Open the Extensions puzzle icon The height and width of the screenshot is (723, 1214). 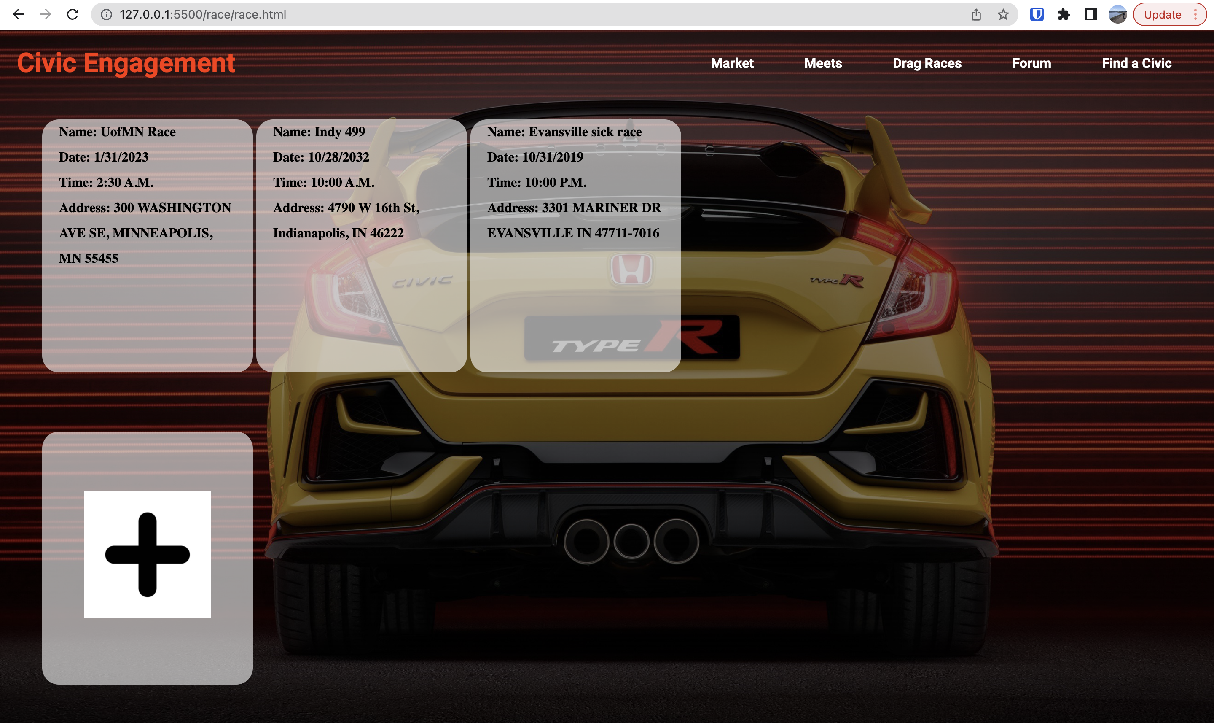pos(1064,15)
